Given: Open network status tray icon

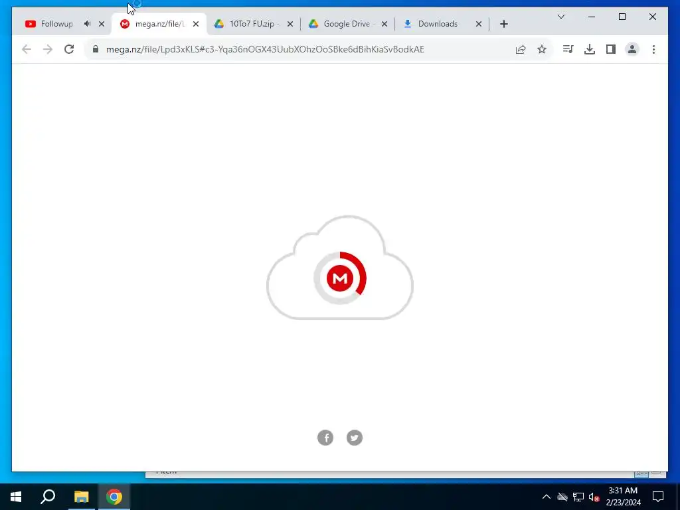Looking at the screenshot, I should coord(578,497).
